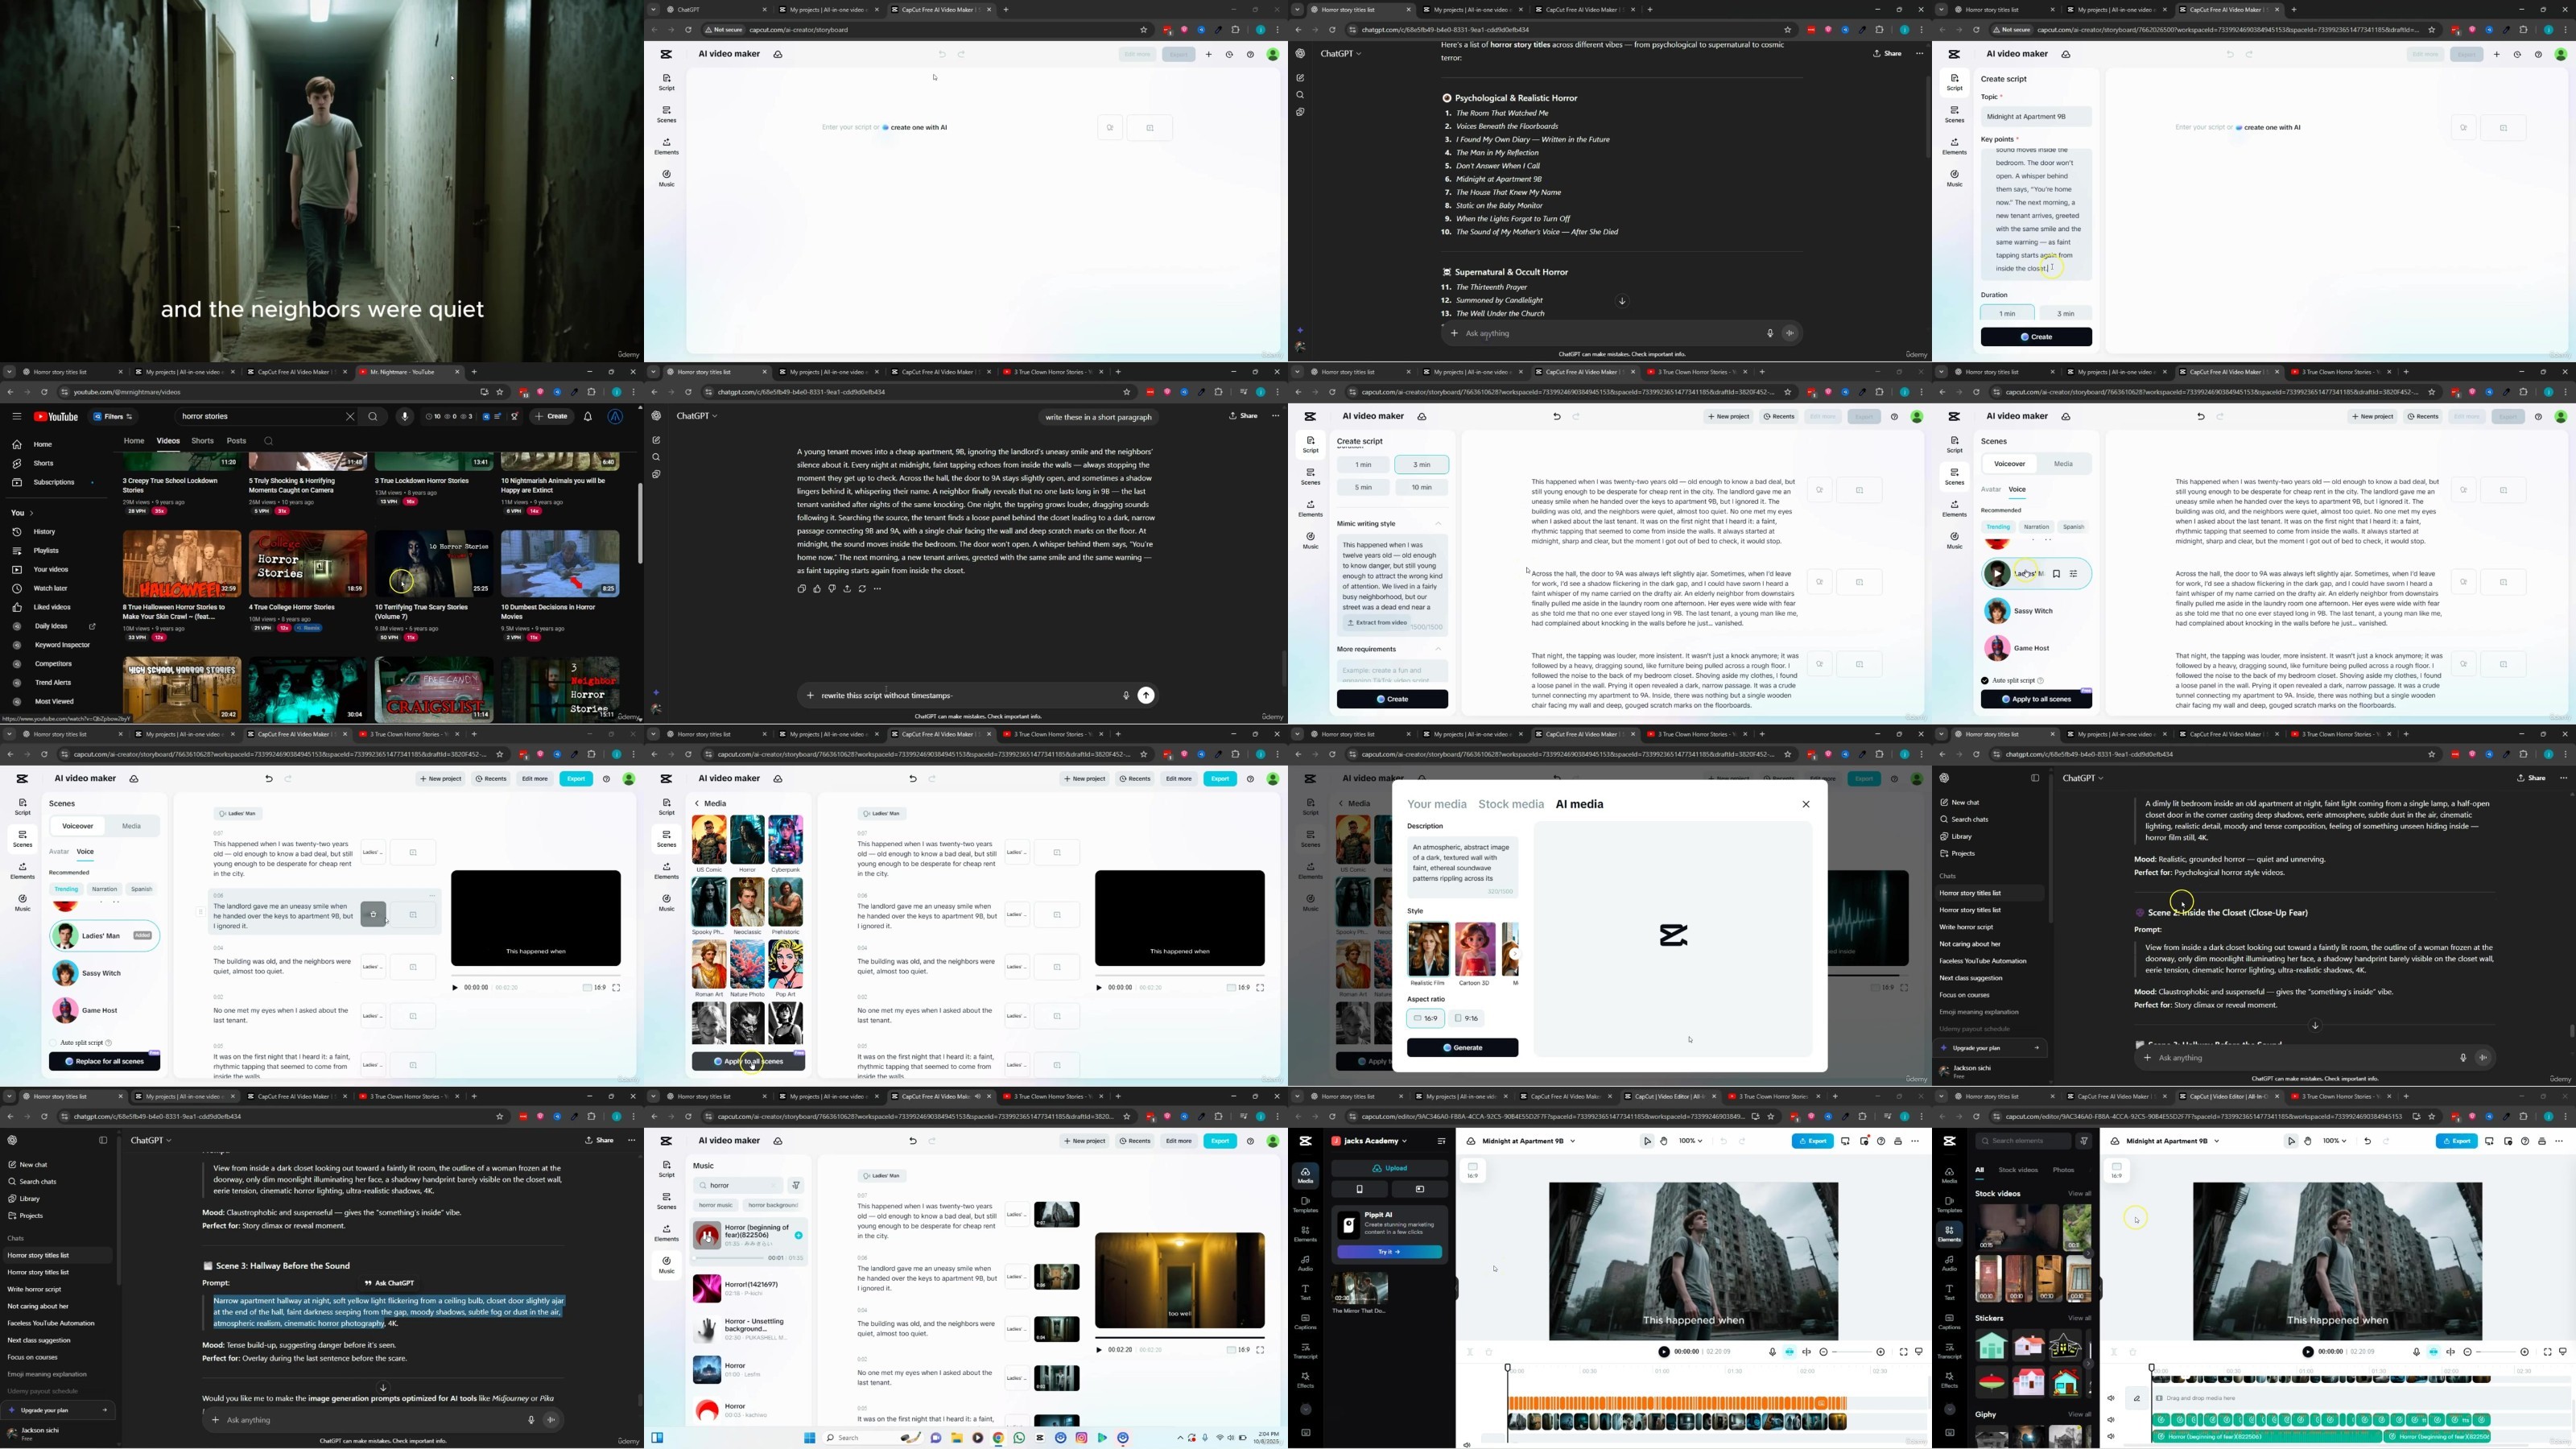Click Try it on Pippit AI card
The height and width of the screenshot is (1449, 2576).
click(x=1389, y=1252)
